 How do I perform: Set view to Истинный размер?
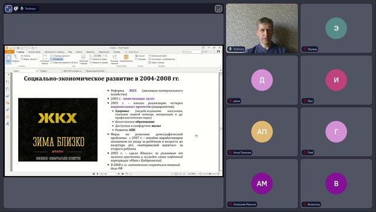click(45, 59)
